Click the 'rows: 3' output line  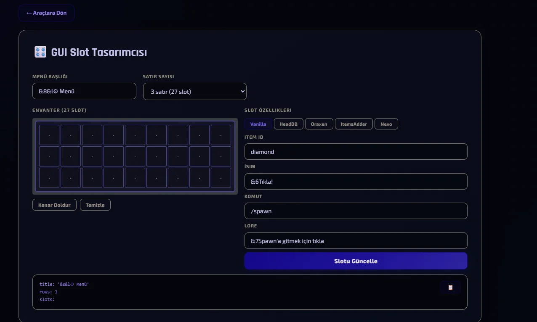pos(48,292)
